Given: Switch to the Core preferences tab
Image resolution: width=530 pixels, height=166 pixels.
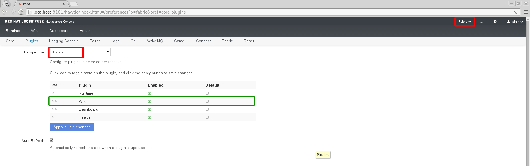Looking at the screenshot, I should tap(10, 41).
